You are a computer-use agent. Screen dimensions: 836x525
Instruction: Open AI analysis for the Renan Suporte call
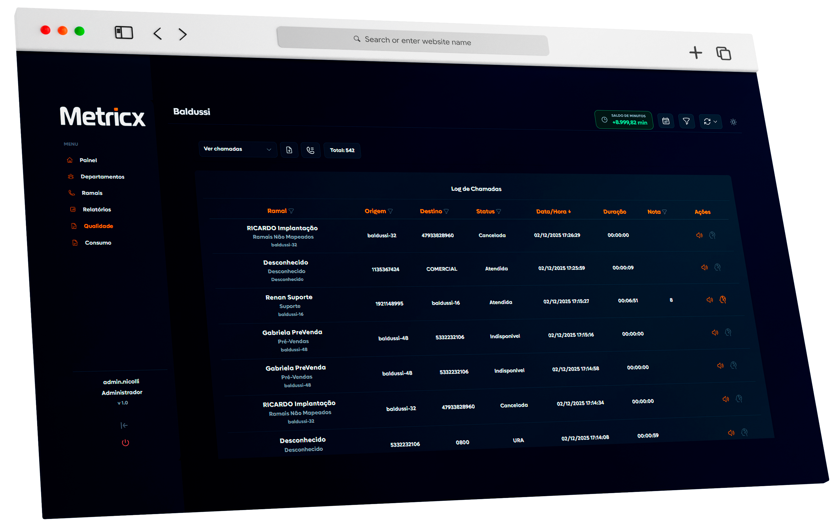(x=723, y=299)
